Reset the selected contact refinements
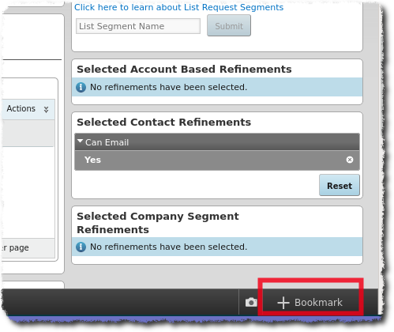The image size is (394, 332). 340,185
